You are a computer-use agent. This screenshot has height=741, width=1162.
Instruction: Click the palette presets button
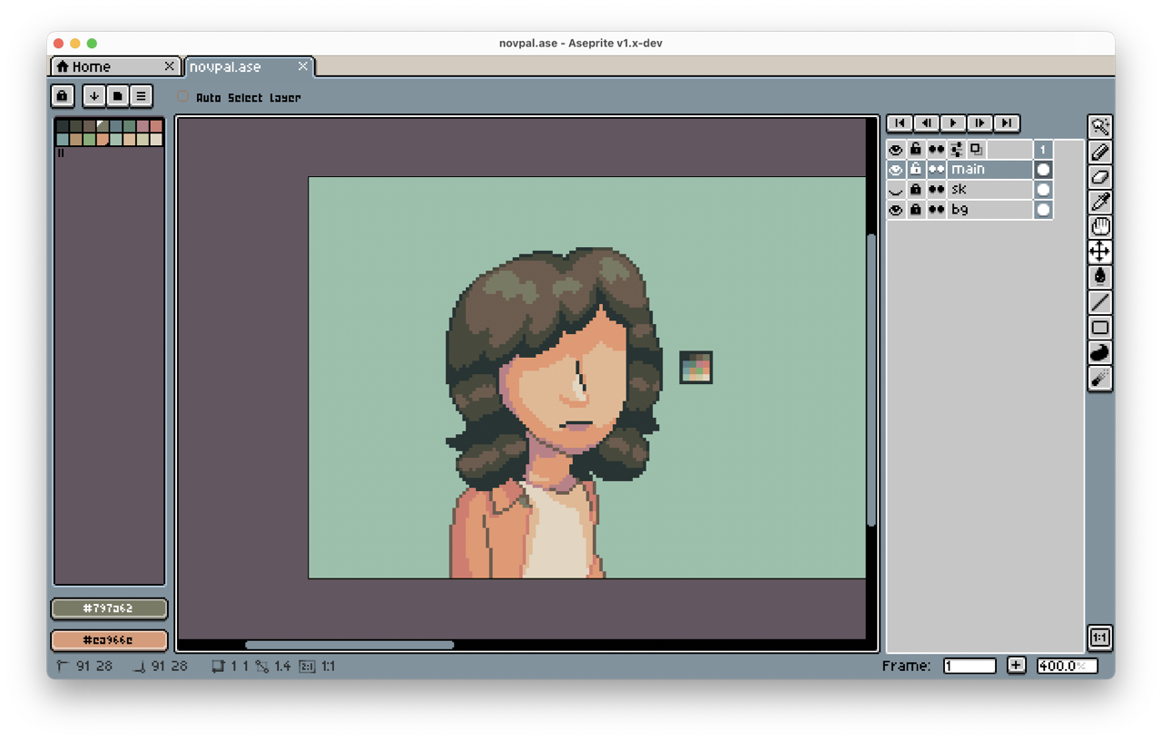click(x=117, y=95)
